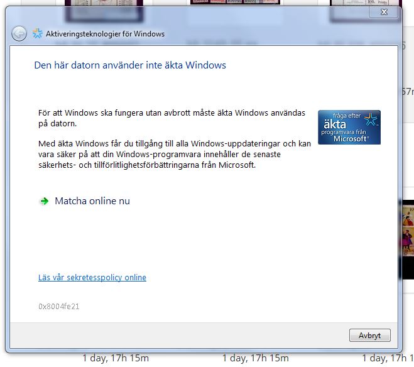Image resolution: width=414 pixels, height=367 pixels.
Task: Choose 'Matcha online nu' option
Action: click(92, 201)
